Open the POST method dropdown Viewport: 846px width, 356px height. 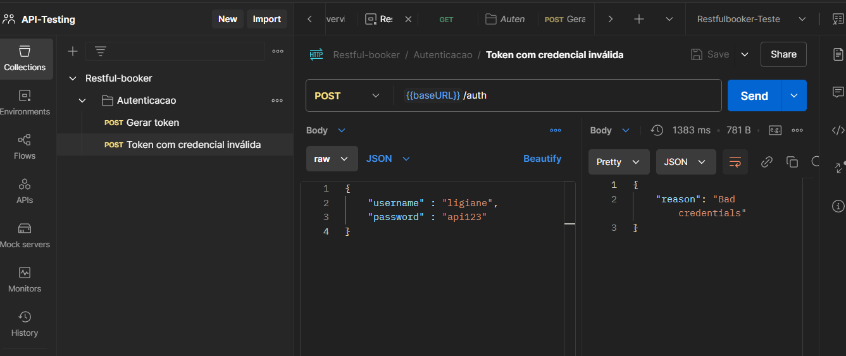(347, 95)
